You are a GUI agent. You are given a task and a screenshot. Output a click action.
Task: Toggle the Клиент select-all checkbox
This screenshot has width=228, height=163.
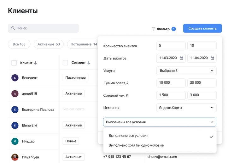click(14, 63)
